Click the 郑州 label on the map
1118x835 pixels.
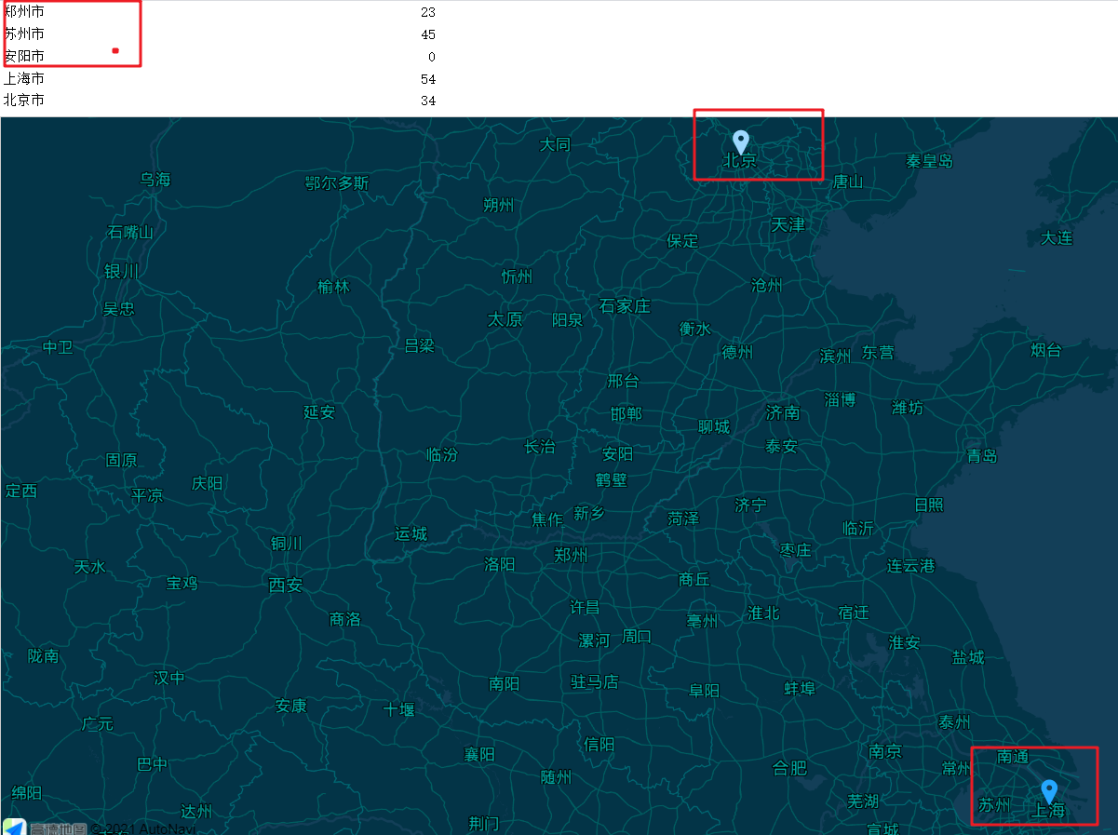point(571,555)
